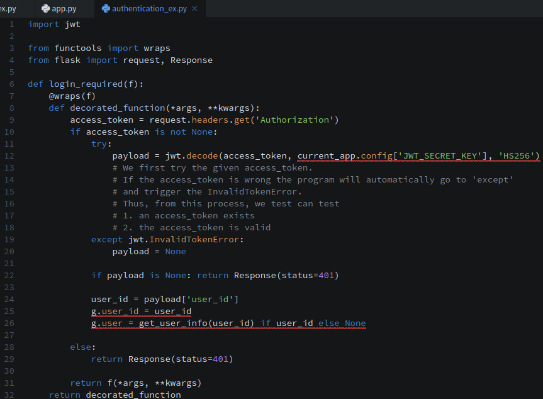Click 'return decorated_function' on line 32

[115, 395]
